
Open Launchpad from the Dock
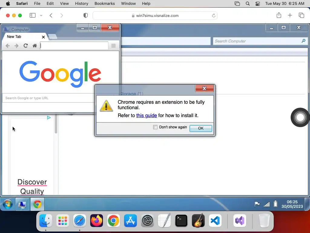click(63, 221)
